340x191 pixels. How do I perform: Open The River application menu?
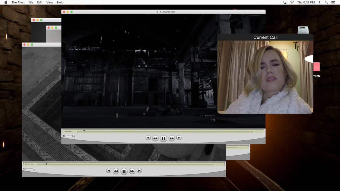click(18, 2)
